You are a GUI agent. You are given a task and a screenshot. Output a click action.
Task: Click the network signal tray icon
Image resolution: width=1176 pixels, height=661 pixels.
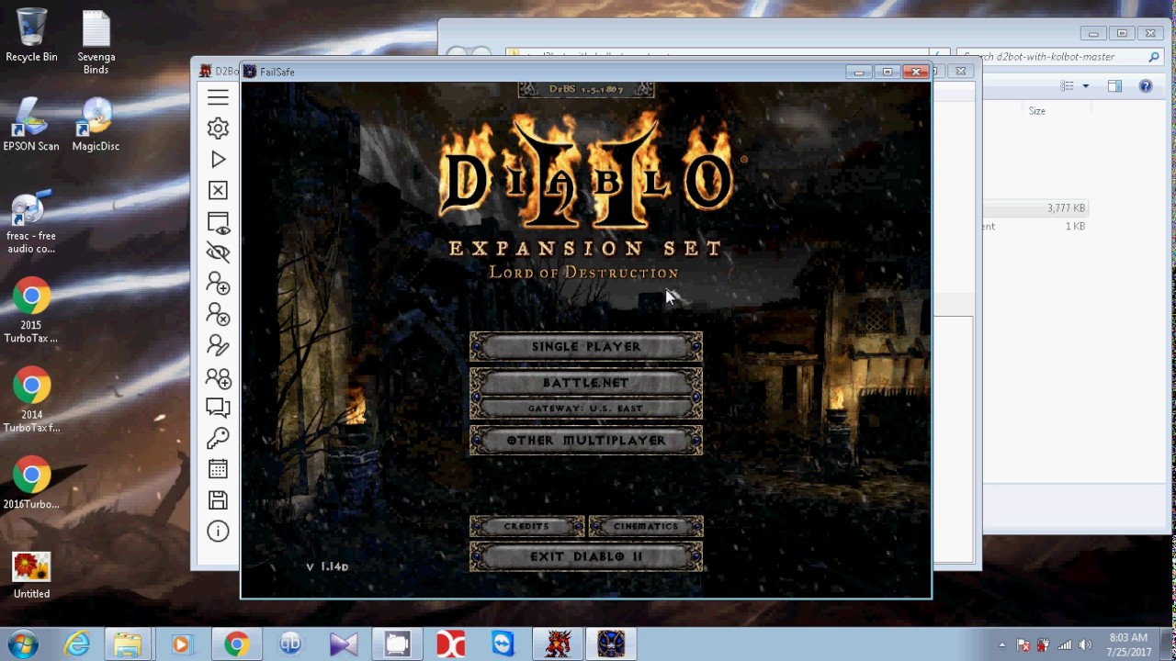(1065, 644)
